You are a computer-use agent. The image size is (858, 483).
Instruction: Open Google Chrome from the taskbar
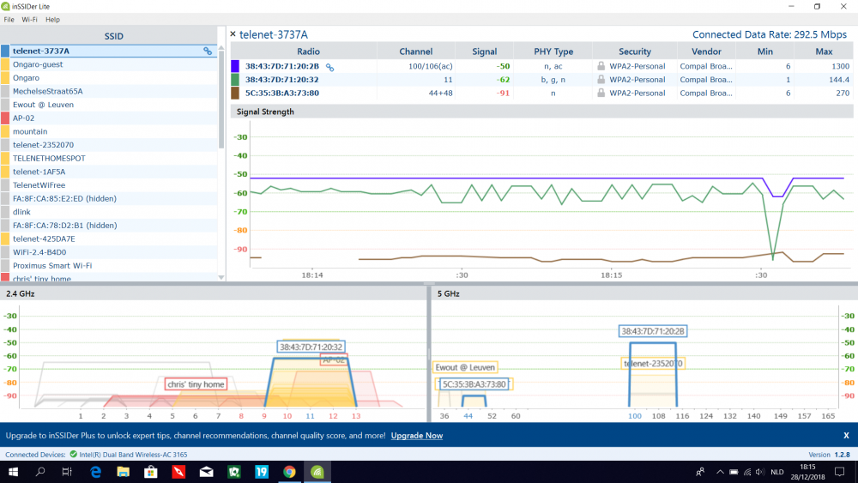click(290, 472)
